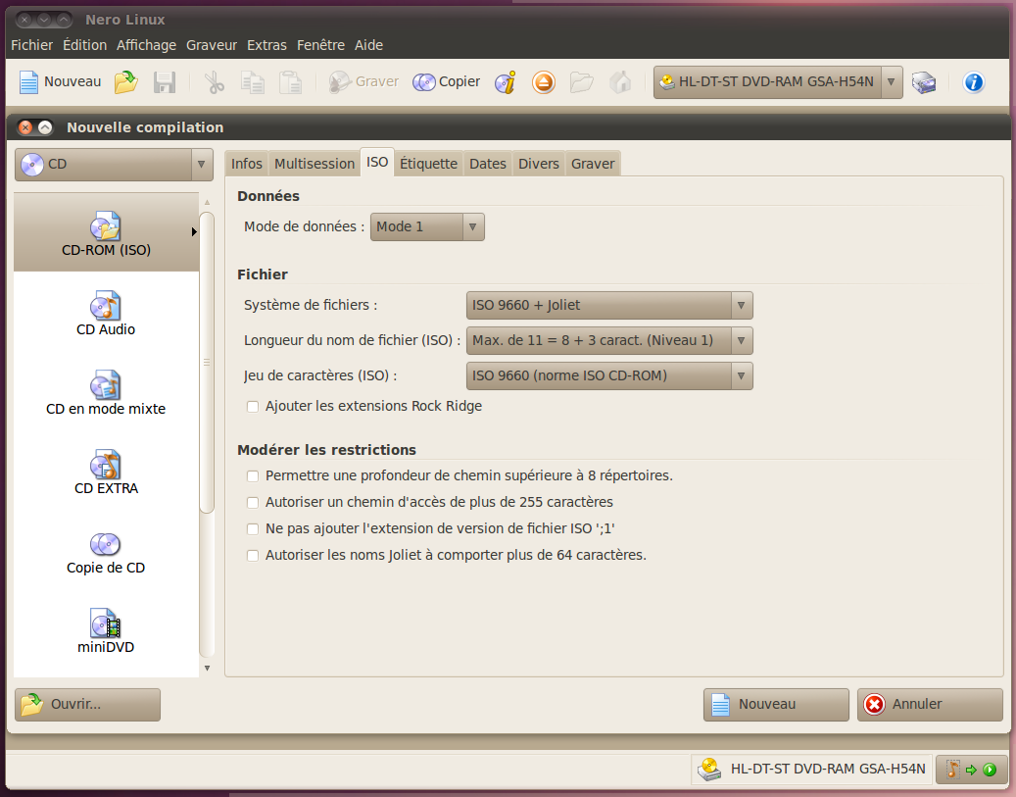The width and height of the screenshot is (1016, 797).
Task: Click the Cut scissors icon
Action: [214, 82]
